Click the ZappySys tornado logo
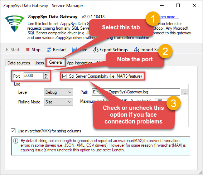 click(x=14, y=23)
